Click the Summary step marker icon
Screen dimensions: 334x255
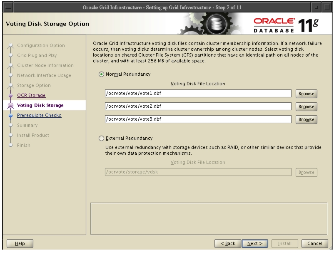click(x=11, y=125)
